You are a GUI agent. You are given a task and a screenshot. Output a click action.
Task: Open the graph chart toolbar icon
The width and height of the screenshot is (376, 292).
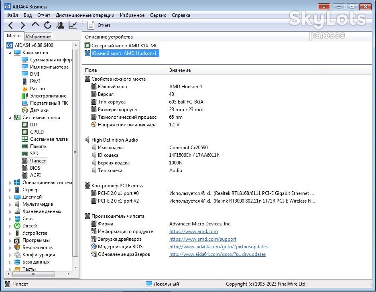pyautogui.click(x=73, y=25)
